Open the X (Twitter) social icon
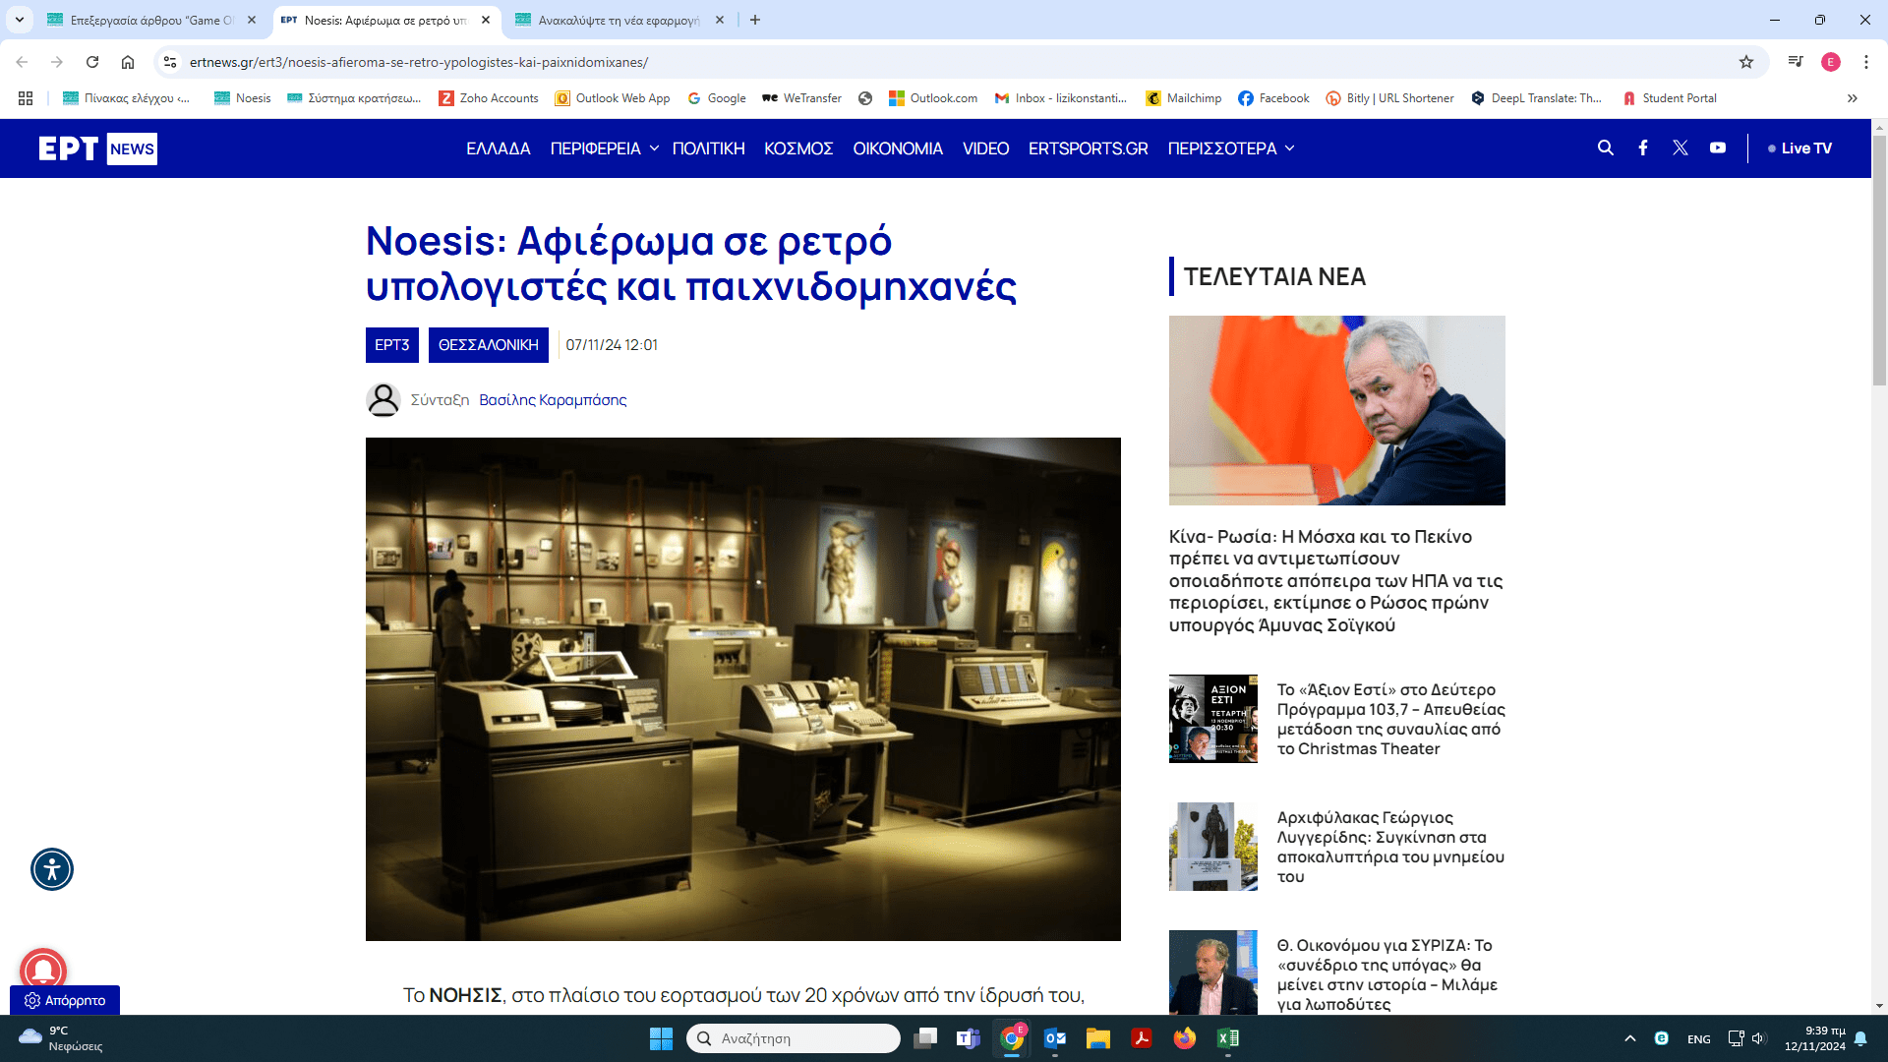The height and width of the screenshot is (1062, 1888). pyautogui.click(x=1680, y=148)
